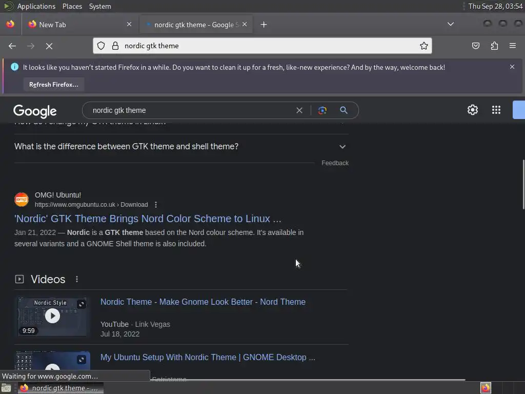Open the Google apps grid
525x394 pixels.
click(x=496, y=110)
